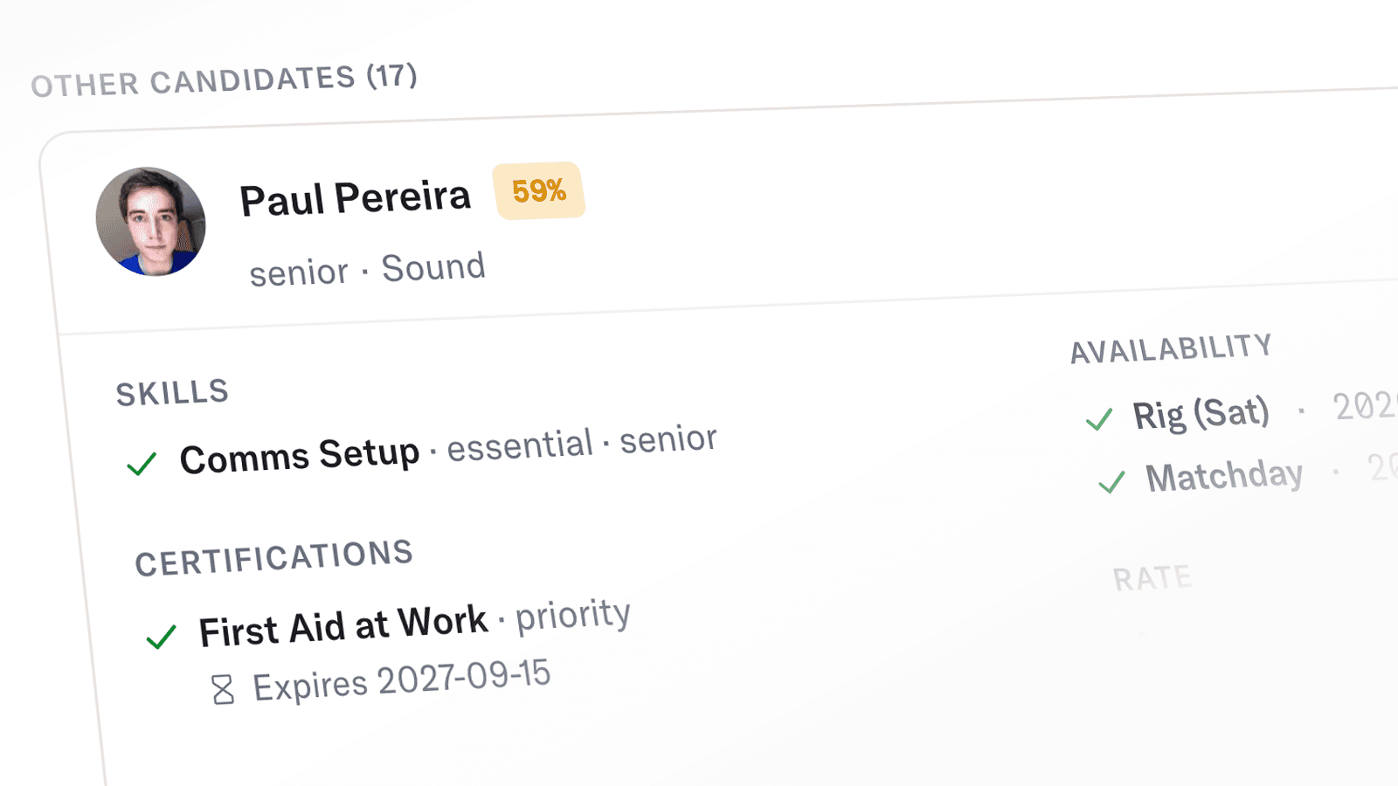Screen dimensions: 1398x786
Task: Click the Certifications section heading
Action: (x=273, y=557)
